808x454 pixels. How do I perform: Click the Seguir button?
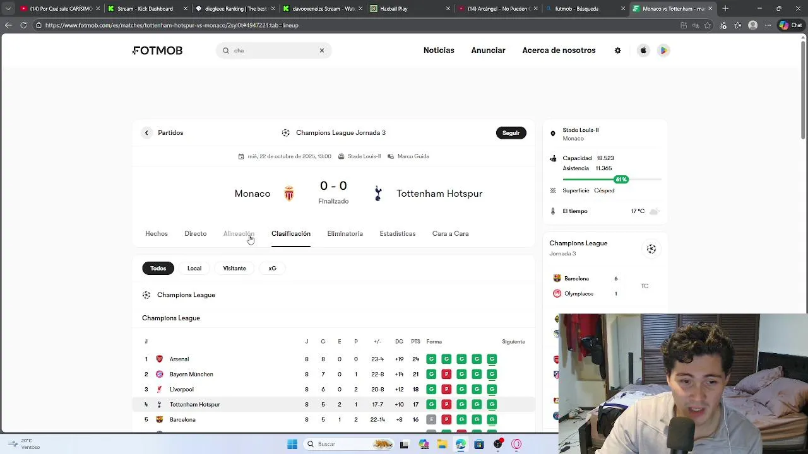pyautogui.click(x=511, y=132)
